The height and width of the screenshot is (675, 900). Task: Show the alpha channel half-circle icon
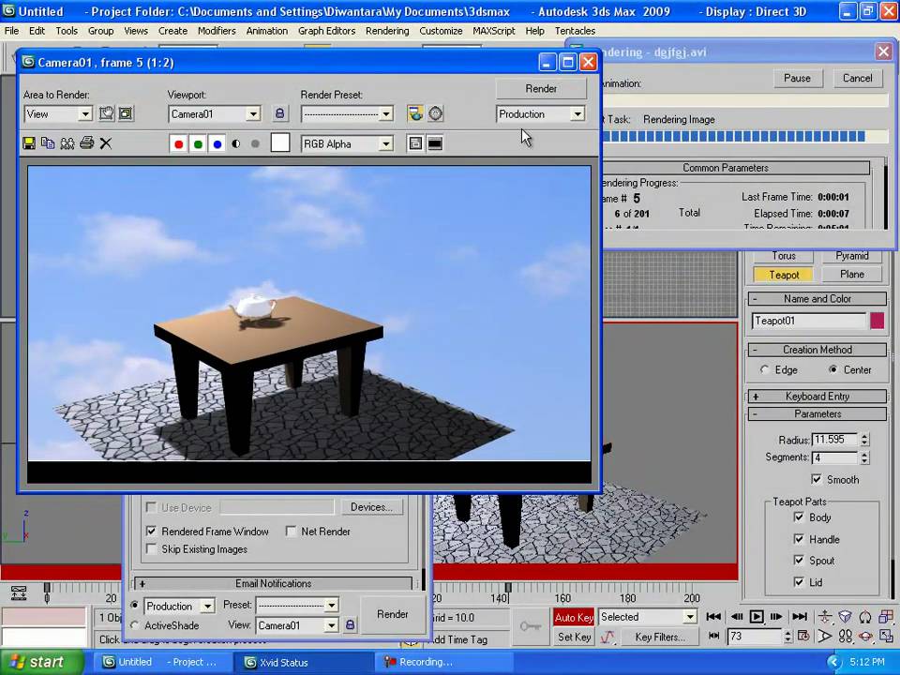coord(236,144)
